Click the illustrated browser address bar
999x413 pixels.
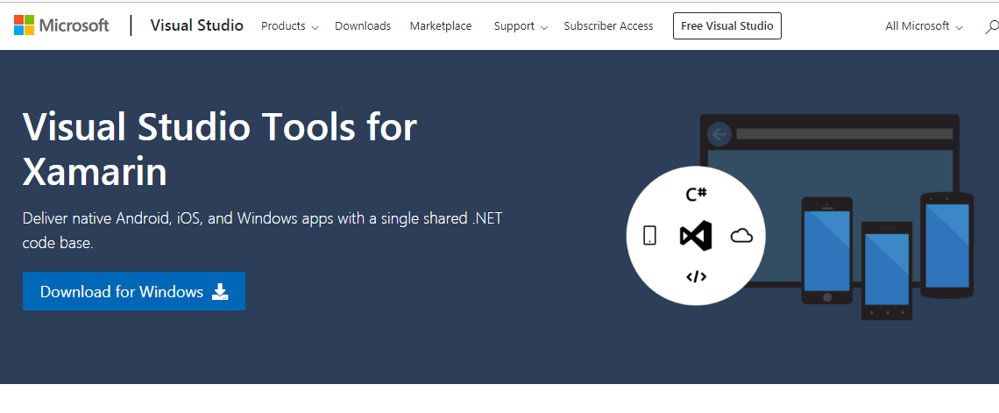point(843,134)
